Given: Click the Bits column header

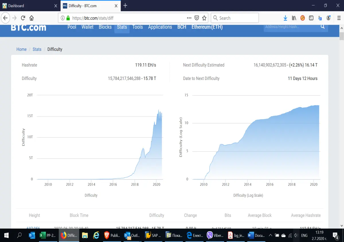Looking at the screenshot, I should pos(228,215).
